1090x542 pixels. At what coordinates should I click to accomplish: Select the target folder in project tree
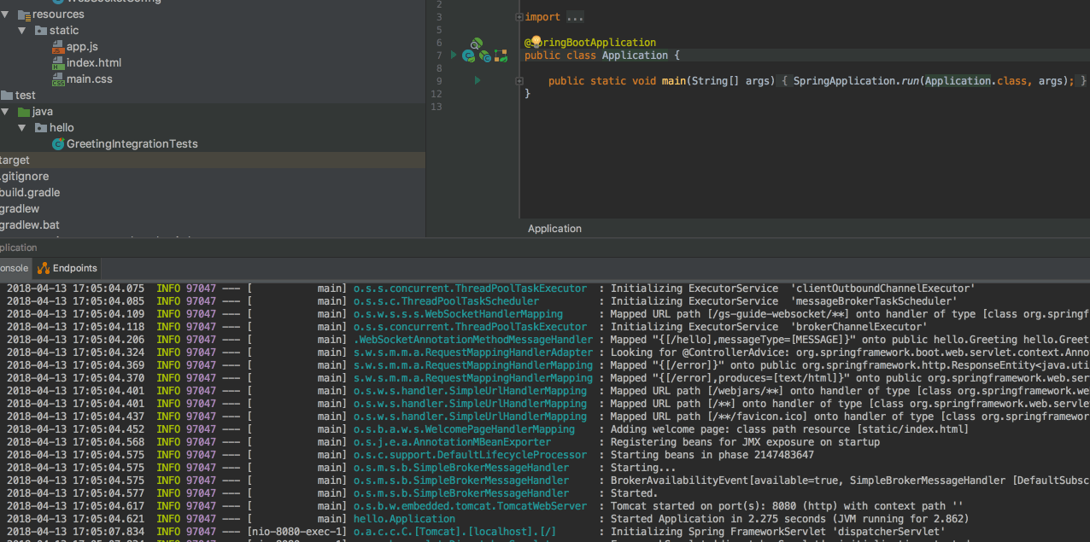pyautogui.click(x=15, y=160)
